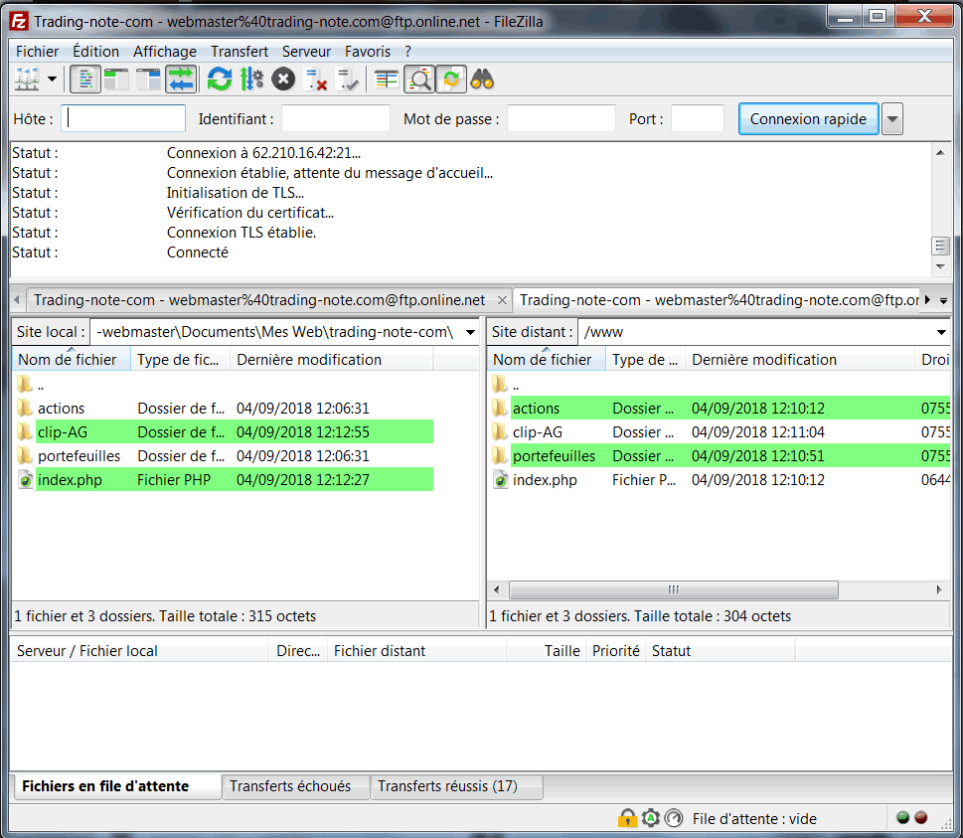
Task: Open the directory listing filters dialog
Action: point(387,80)
